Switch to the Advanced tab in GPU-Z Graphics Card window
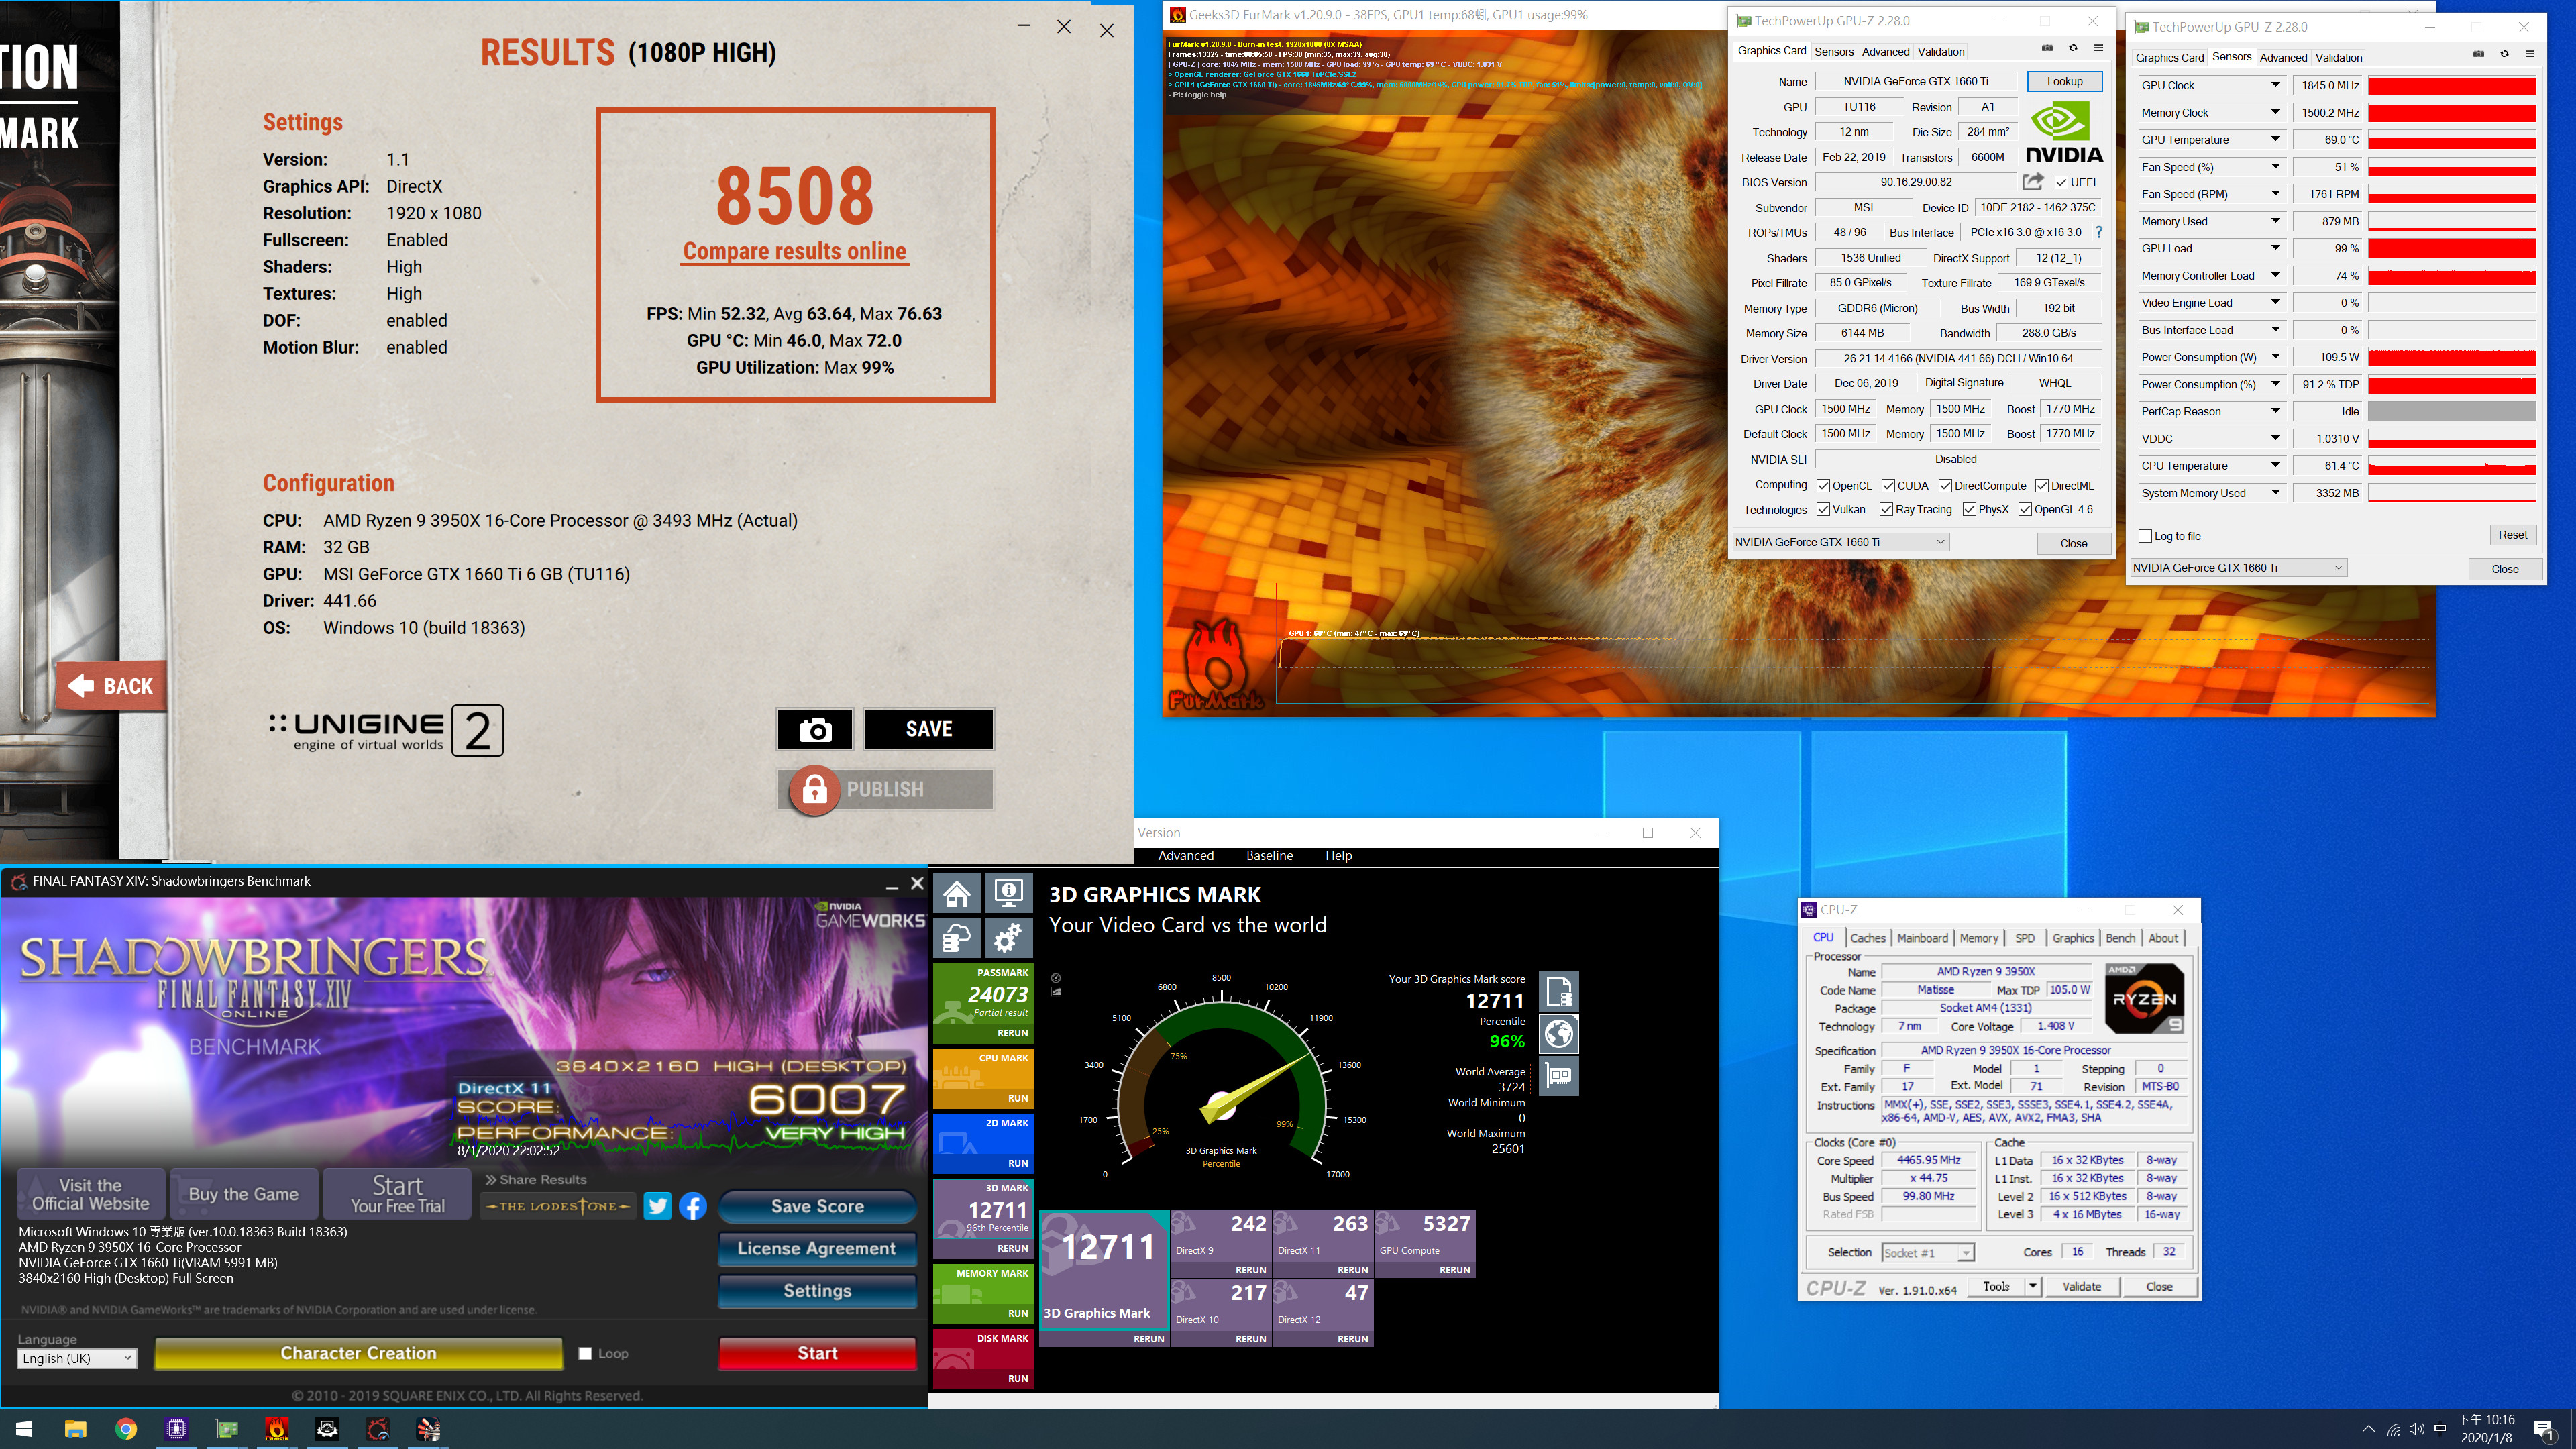This screenshot has width=2576, height=1449. coord(1885,51)
